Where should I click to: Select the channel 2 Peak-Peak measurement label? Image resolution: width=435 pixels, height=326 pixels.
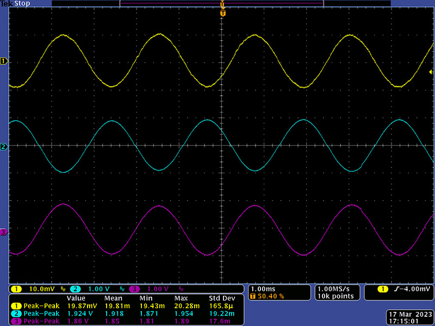click(x=42, y=314)
